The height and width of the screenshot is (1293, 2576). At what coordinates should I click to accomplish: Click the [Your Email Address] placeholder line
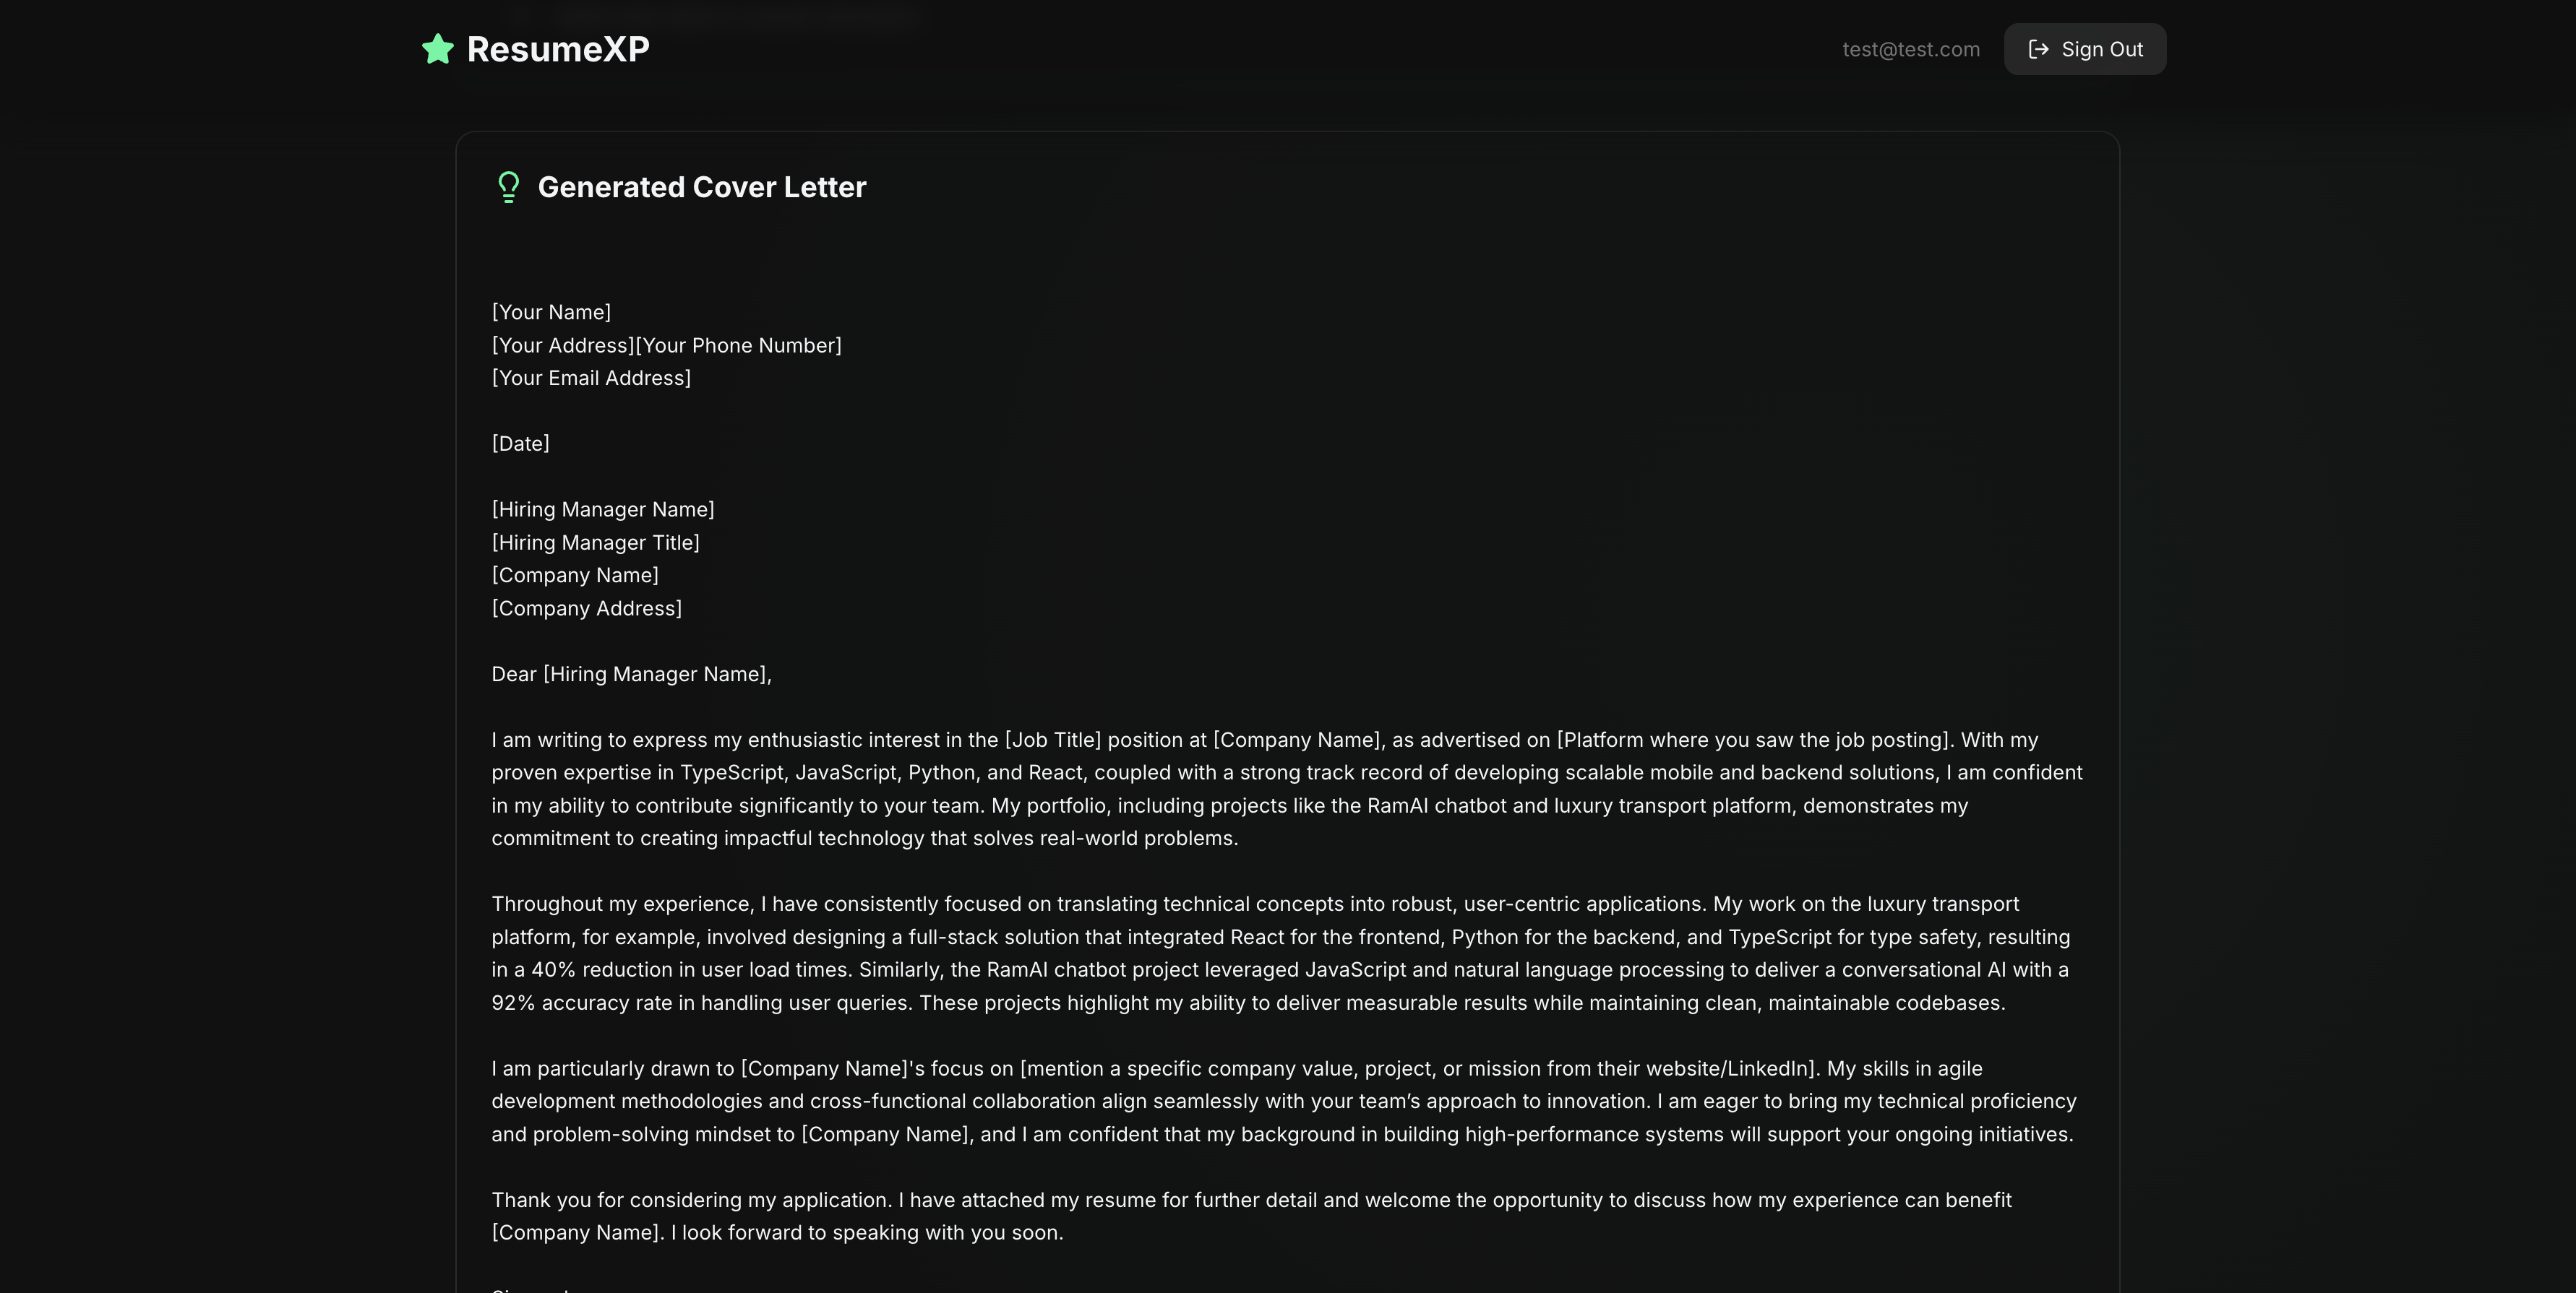(x=591, y=378)
